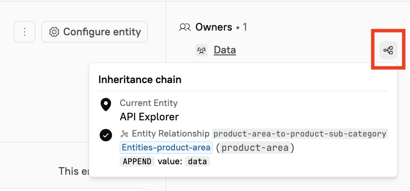Image resolution: width=410 pixels, height=191 pixels.
Task: Click the Entity Relationship graph icon
Action: (124, 134)
